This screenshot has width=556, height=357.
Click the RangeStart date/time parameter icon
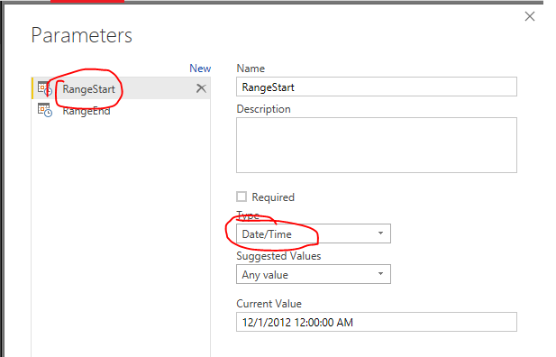(x=45, y=88)
